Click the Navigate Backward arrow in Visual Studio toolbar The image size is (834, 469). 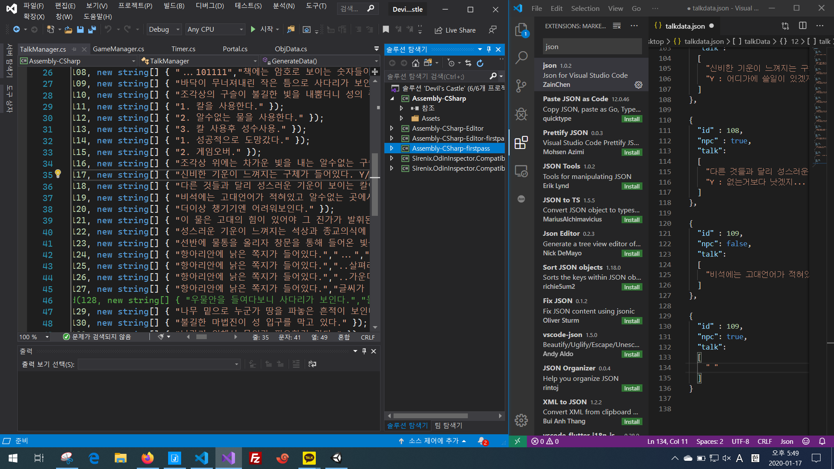pyautogui.click(x=17, y=30)
